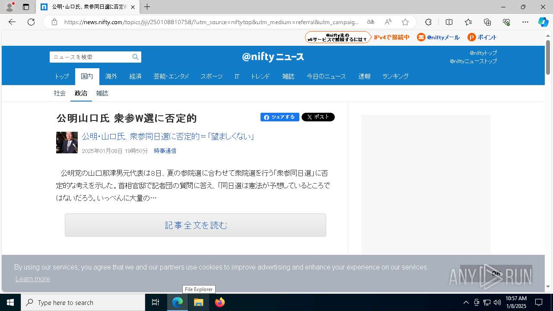Image resolution: width=553 pixels, height=311 pixels.
Task: Start Read aloud from address bar
Action: click(388, 22)
